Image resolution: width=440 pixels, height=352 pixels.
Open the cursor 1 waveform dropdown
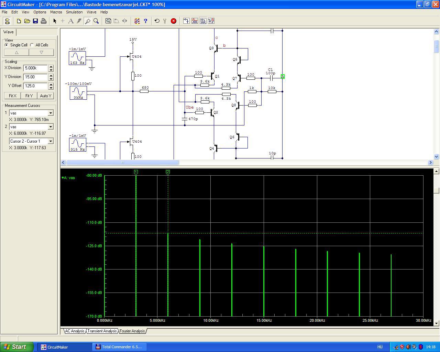tap(51, 113)
